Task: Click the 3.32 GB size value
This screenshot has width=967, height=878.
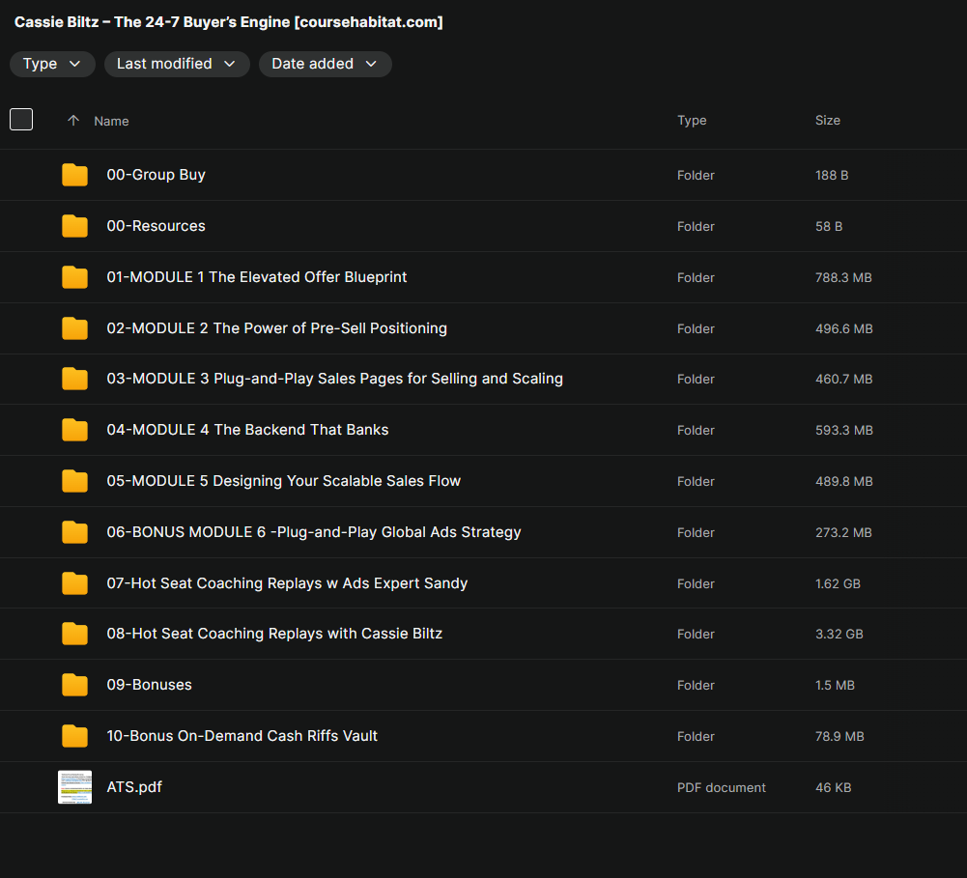Action: pos(839,634)
